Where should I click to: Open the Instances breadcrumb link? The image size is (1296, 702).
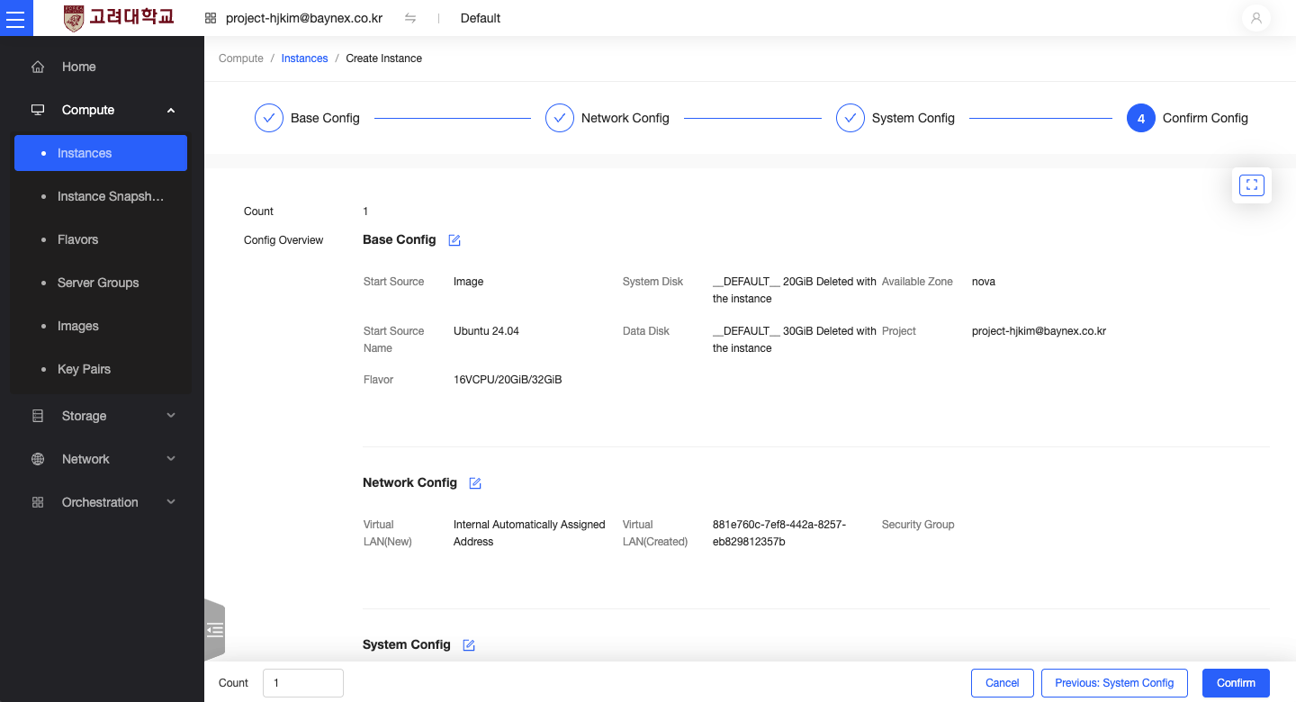[x=304, y=58]
